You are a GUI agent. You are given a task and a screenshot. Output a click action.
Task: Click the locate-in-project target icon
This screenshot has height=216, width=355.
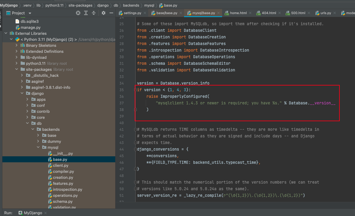(78, 13)
